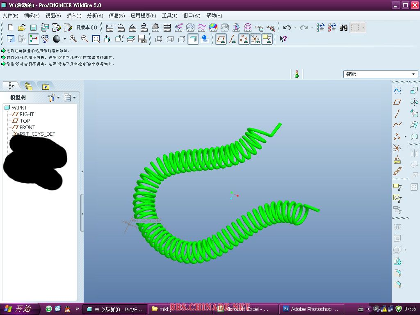The height and width of the screenshot is (315, 420).
Task: Switch to shaded display style
Action: (193, 39)
